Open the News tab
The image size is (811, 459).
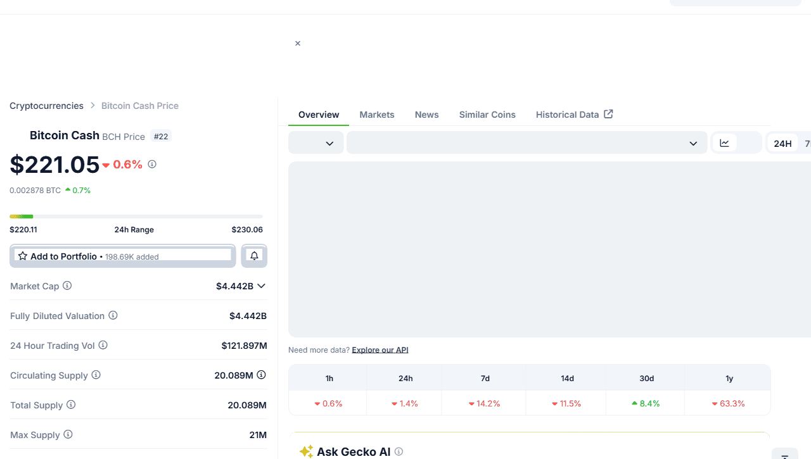pyautogui.click(x=427, y=115)
